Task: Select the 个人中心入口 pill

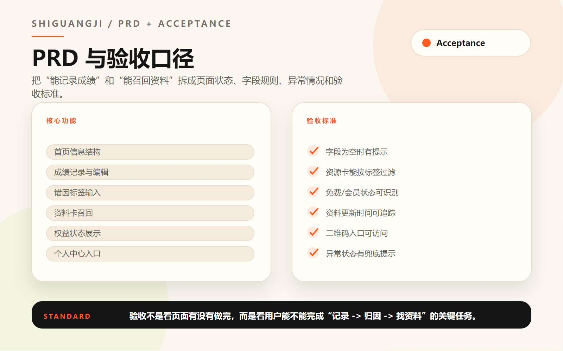Action: click(x=150, y=254)
